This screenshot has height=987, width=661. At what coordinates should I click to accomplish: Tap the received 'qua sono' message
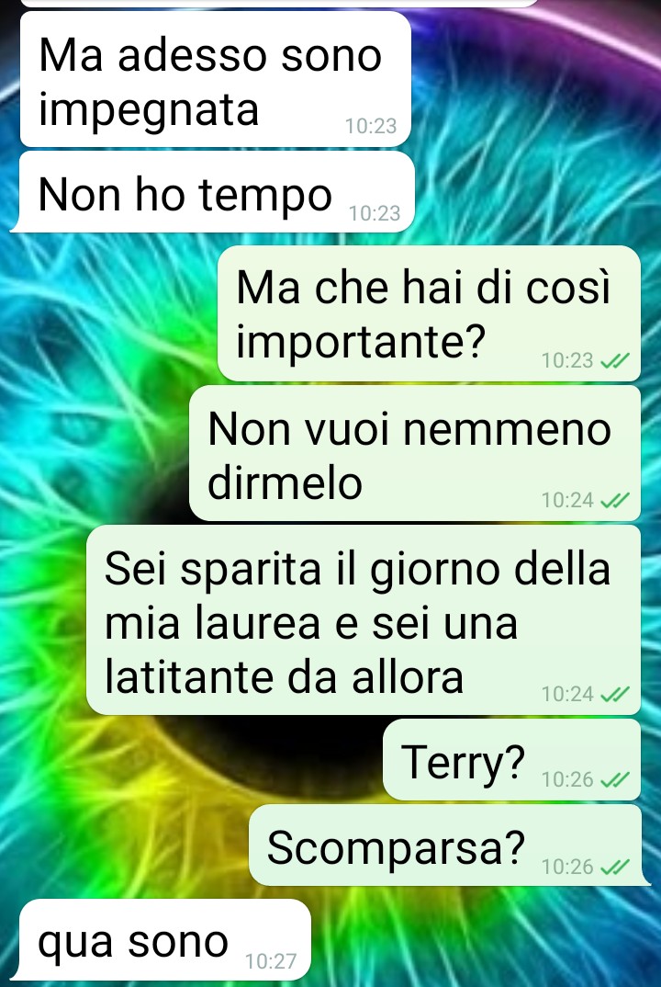click(x=161, y=940)
